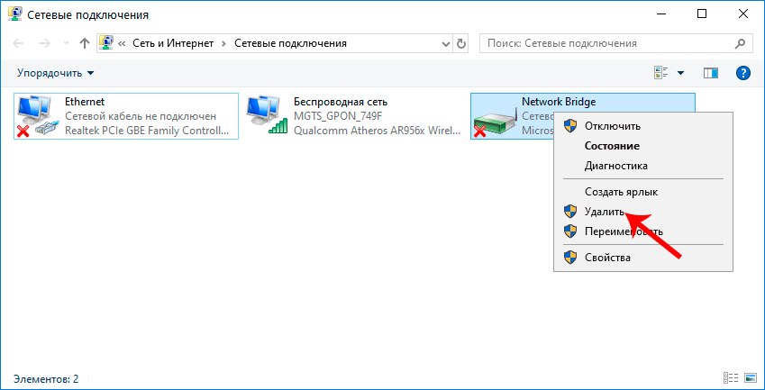Viewport: 765px width, 390px height.
Task: Switch to large icons view in status bar
Action: click(750, 378)
